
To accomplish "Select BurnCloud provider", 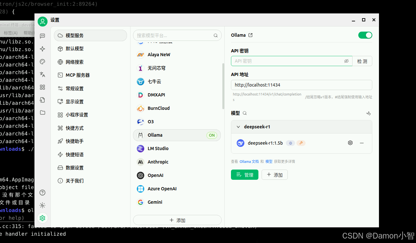I will (177, 108).
